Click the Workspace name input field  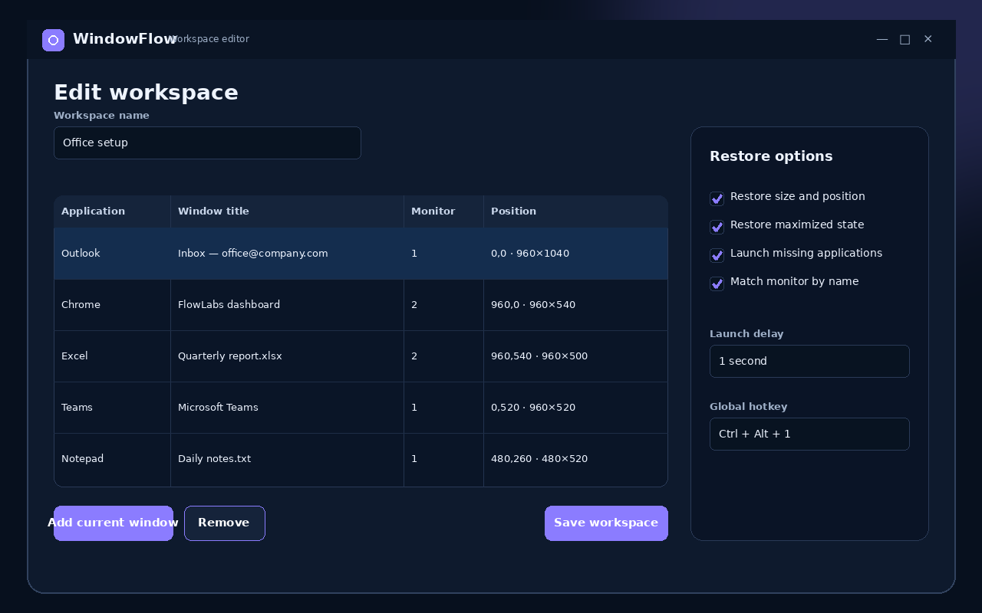207,143
